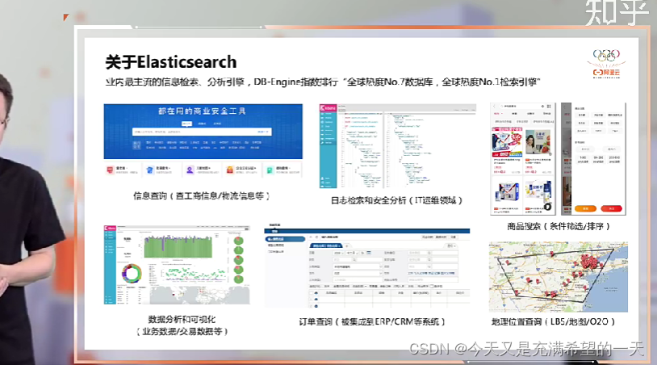
Task: Click the strawberry product image in phone screenshot
Action: 538,143
